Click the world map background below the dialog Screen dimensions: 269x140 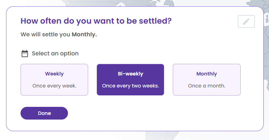point(161,136)
